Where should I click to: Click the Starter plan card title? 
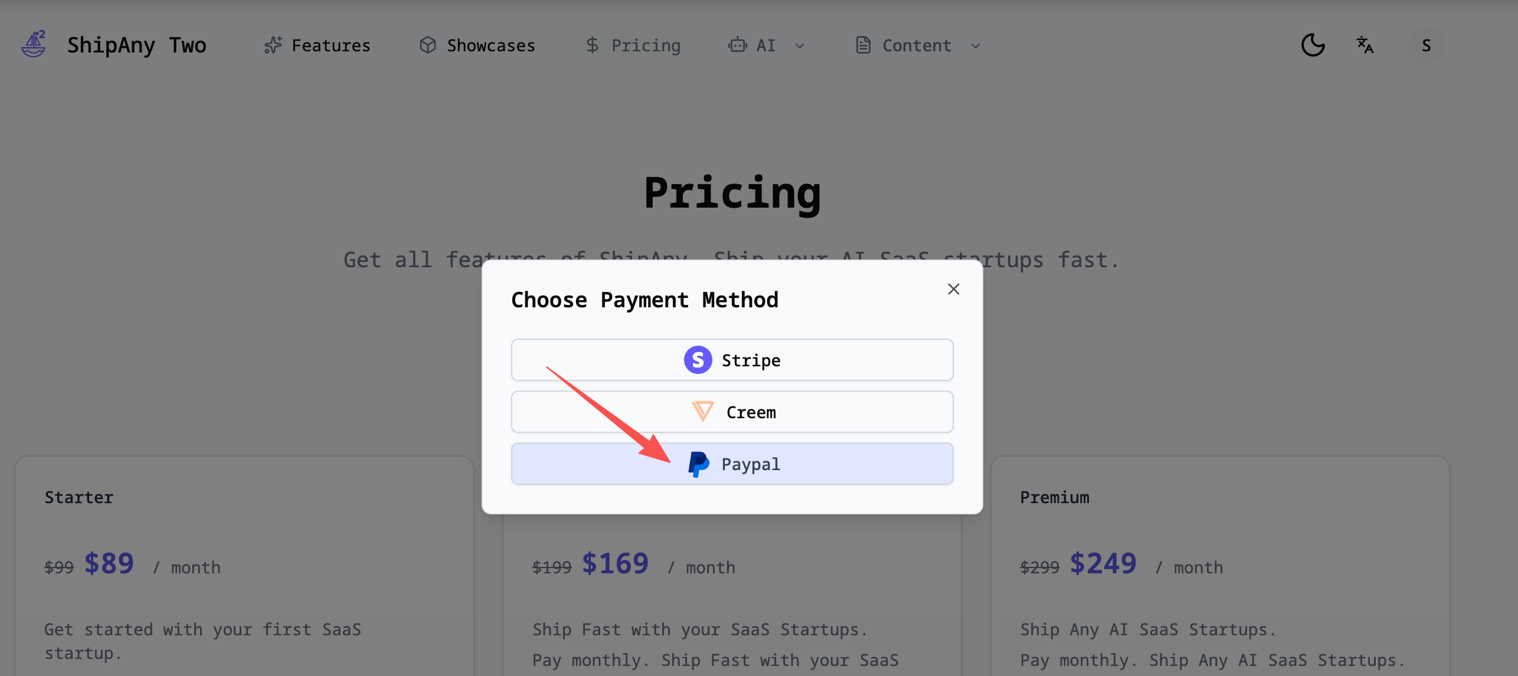pyautogui.click(x=79, y=497)
